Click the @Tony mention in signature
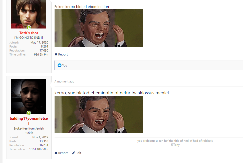Screen dimensions: 243x163 click(175, 145)
